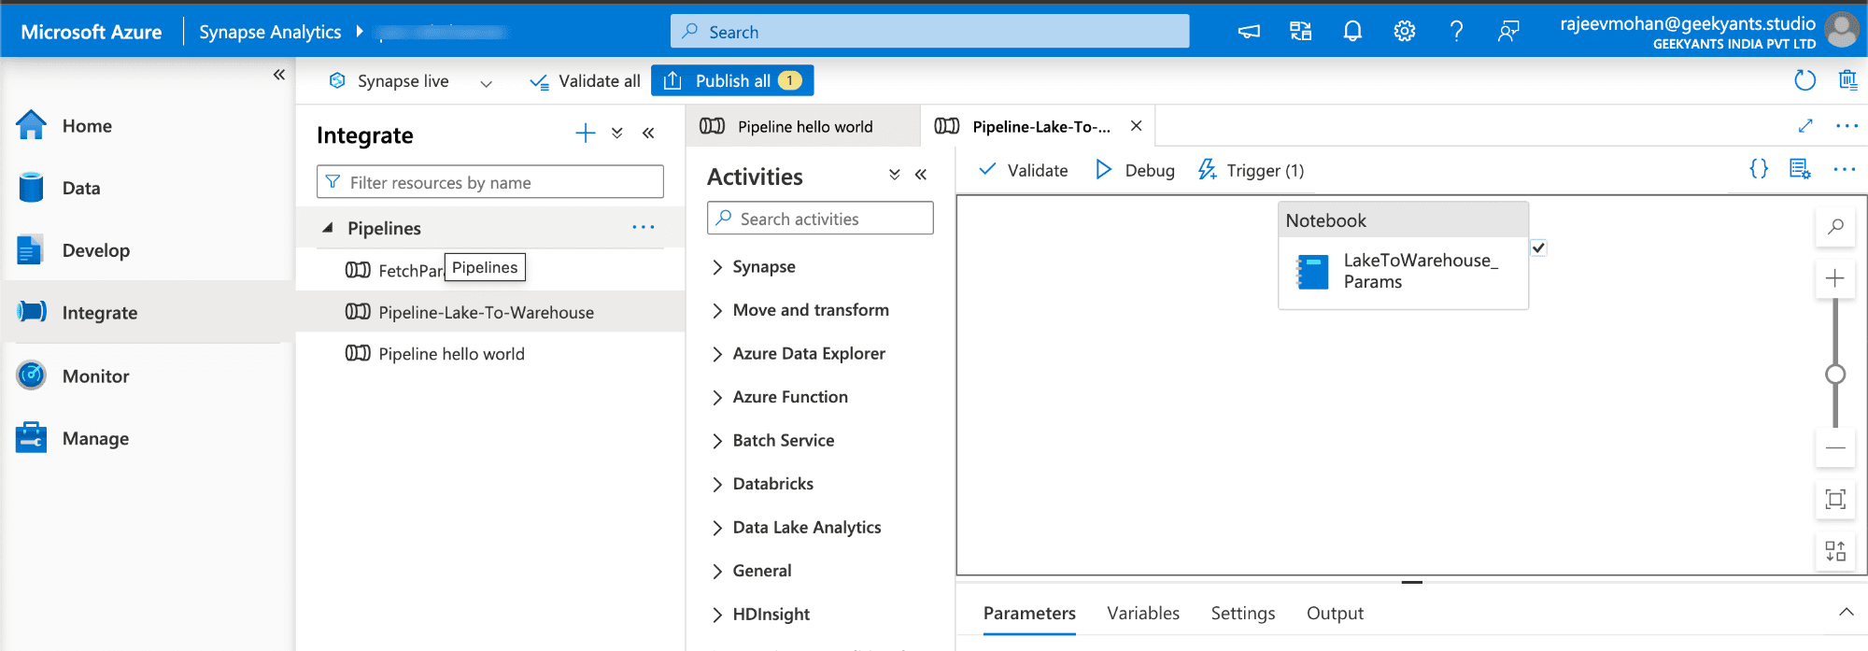Open pipeline properties icon
The width and height of the screenshot is (1868, 651).
(x=1800, y=169)
